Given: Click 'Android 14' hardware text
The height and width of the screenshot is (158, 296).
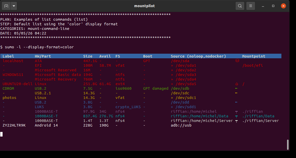Looking at the screenshot, I should coord(46,125).
